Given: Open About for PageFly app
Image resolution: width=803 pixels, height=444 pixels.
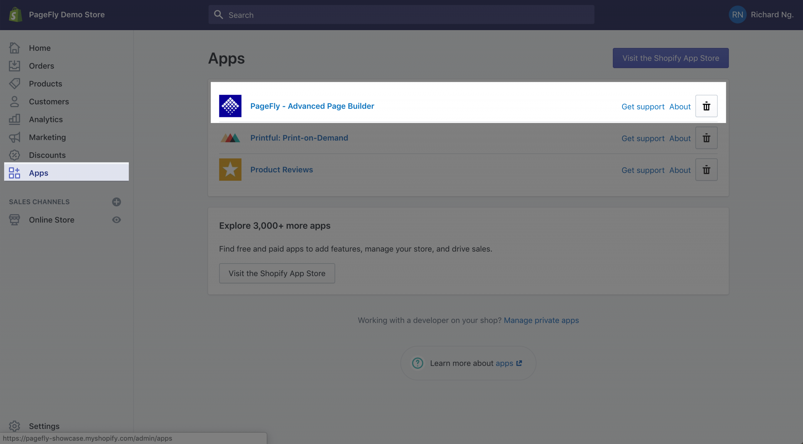Looking at the screenshot, I should [680, 107].
